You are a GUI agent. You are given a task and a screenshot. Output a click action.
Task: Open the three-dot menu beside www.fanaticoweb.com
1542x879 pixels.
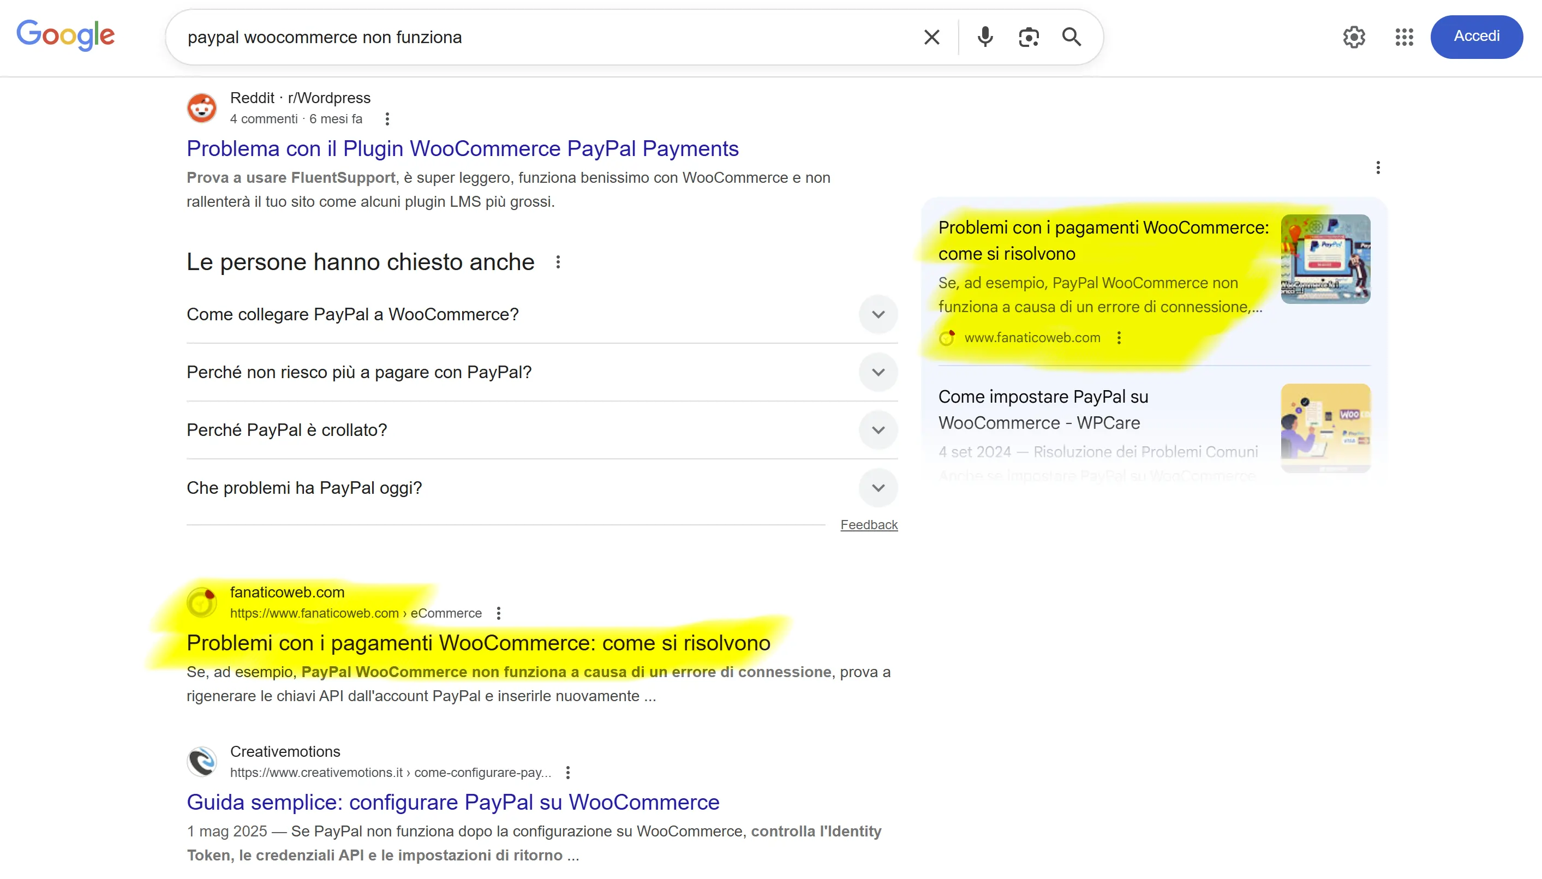[x=1119, y=338]
